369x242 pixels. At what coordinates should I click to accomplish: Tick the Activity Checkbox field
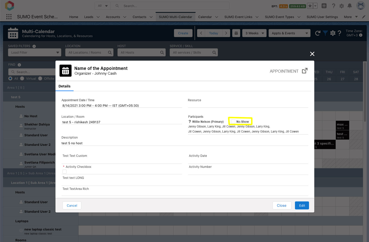pyautogui.click(x=65, y=172)
